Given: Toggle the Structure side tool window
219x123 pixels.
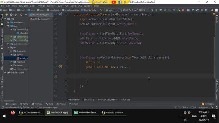Looking at the screenshot, I should click(x=2, y=81).
